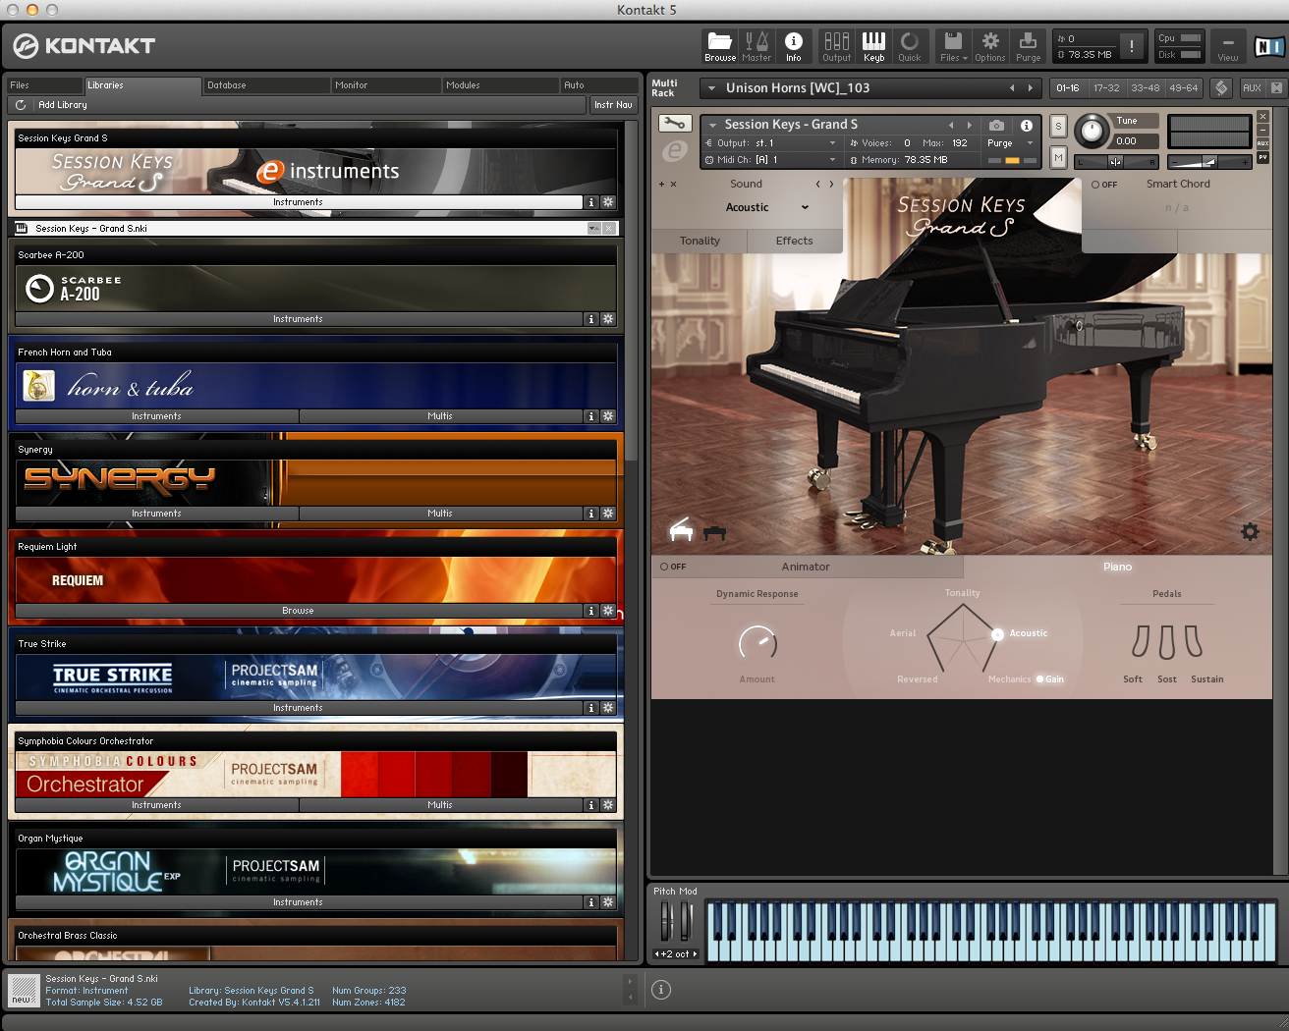Enable the Gain radio option
1289x1031 pixels.
click(1049, 679)
